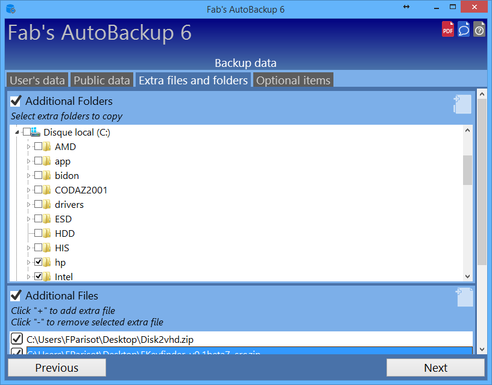Expand the Intel folder node
Image resolution: width=492 pixels, height=385 pixels.
(28, 277)
